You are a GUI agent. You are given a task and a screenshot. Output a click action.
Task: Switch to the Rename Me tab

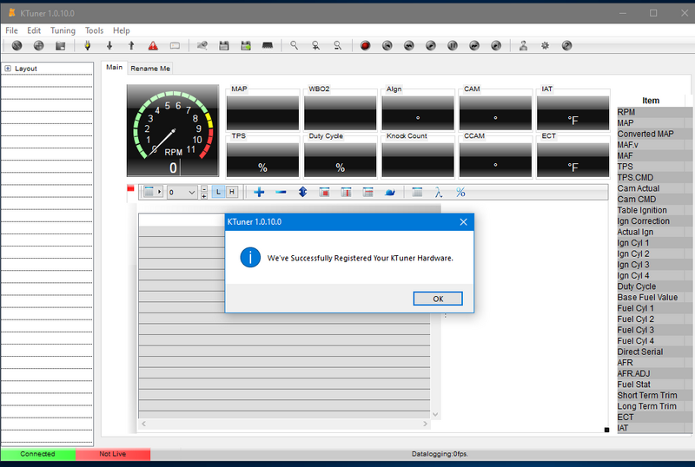(150, 68)
